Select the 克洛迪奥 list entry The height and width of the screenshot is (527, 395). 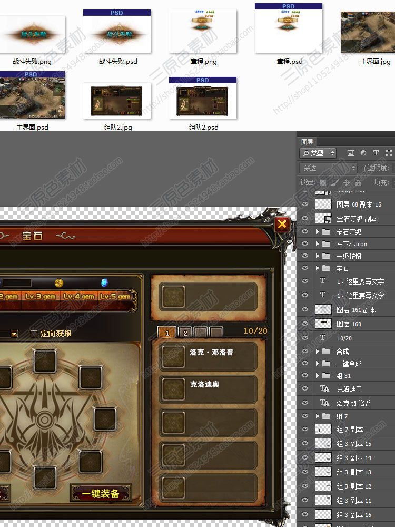(208, 389)
